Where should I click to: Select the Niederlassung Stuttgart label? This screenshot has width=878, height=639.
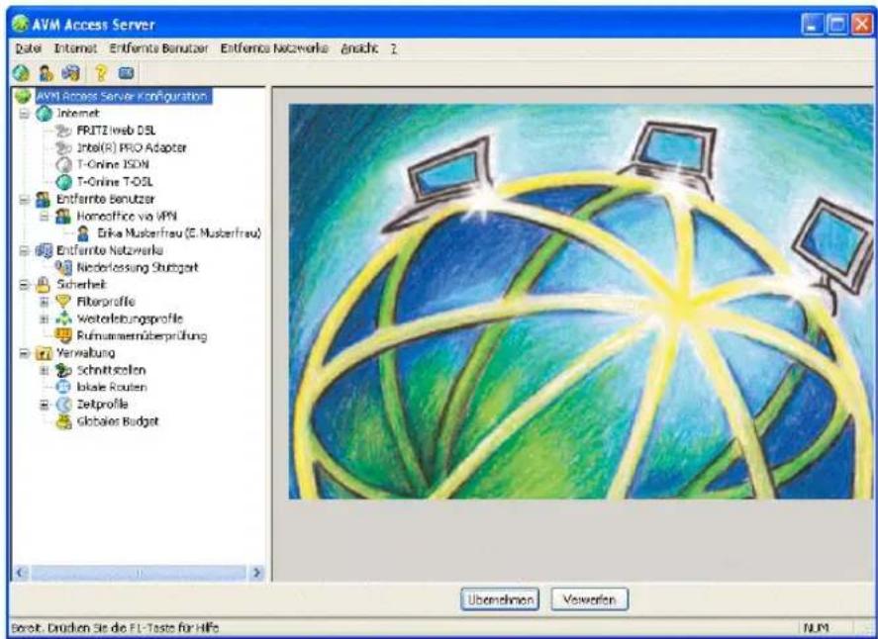point(138,267)
